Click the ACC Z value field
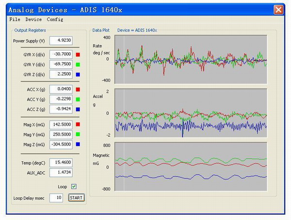This screenshot has height=220, width=291. pyautogui.click(x=61, y=109)
